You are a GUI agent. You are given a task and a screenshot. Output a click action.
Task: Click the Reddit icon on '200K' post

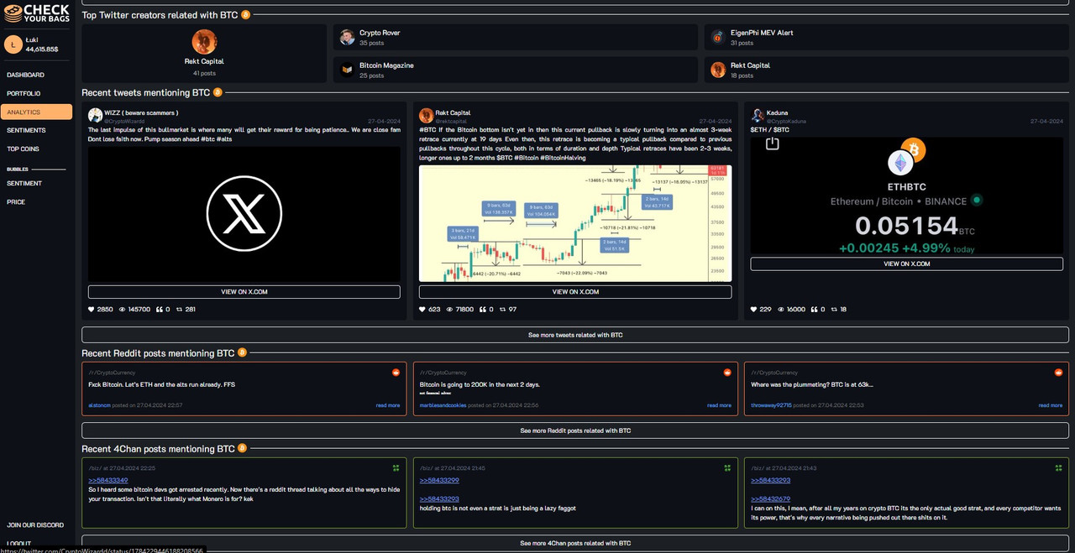point(727,372)
